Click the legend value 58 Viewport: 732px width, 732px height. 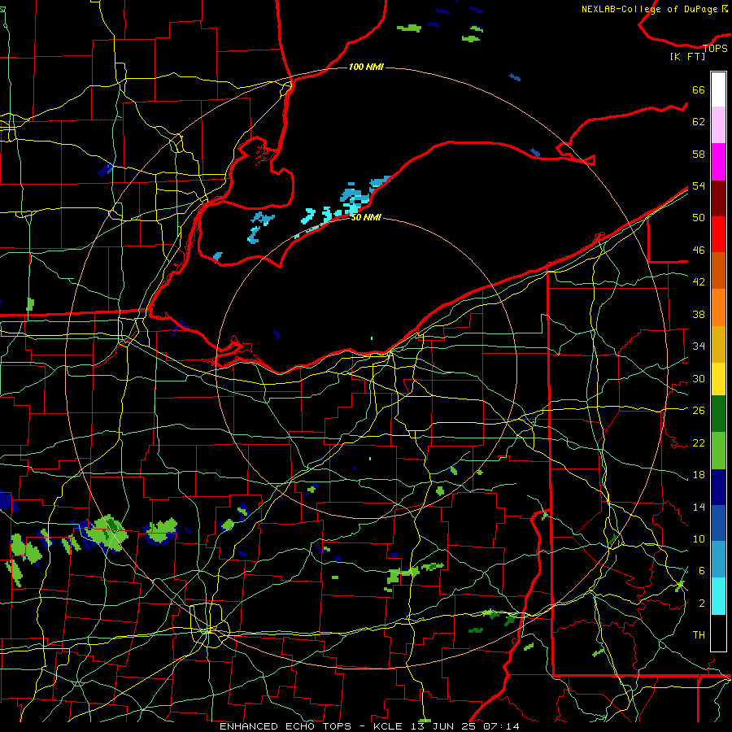pyautogui.click(x=699, y=154)
